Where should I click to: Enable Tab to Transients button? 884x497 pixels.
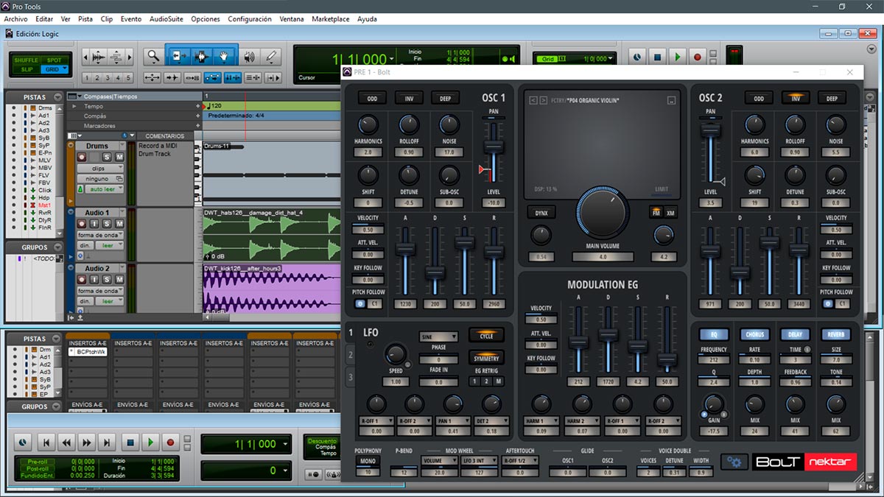tap(172, 77)
